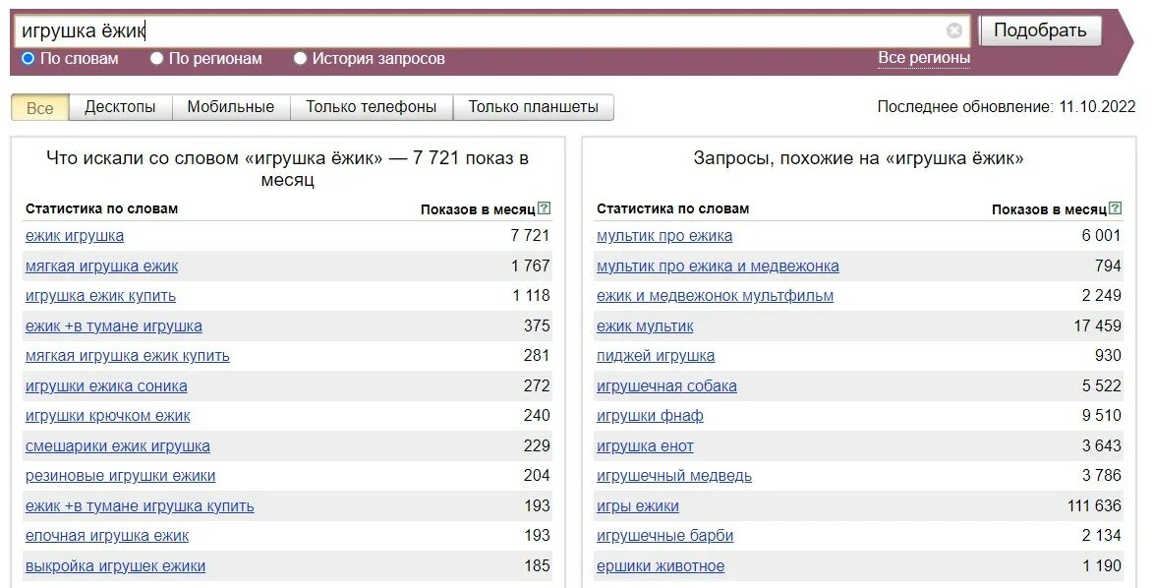Clear the search field using the x icon
Viewport: 1153px width, 588px height.
pos(954,29)
